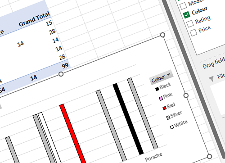Select the Pink legend marker

pos(161,99)
